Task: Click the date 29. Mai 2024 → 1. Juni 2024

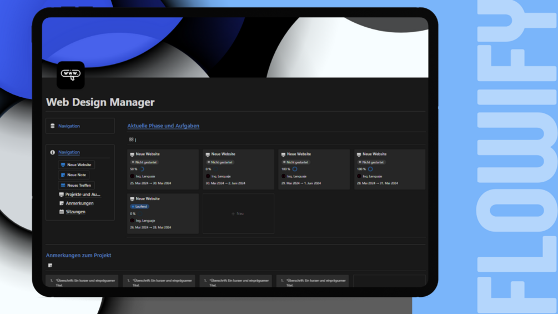Action: tap(301, 183)
